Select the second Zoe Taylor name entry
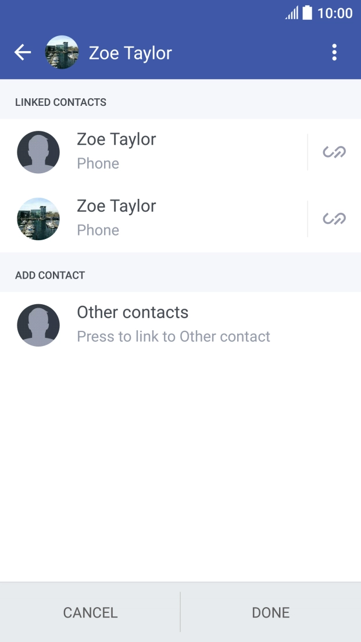This screenshot has height=642, width=361. 116,206
